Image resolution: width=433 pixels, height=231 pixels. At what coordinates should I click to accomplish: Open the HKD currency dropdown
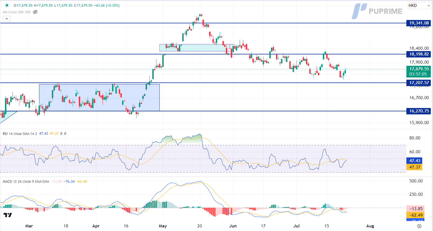(419, 6)
